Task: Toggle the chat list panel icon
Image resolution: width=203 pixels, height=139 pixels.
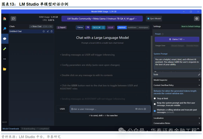Action: (x=13, y=19)
